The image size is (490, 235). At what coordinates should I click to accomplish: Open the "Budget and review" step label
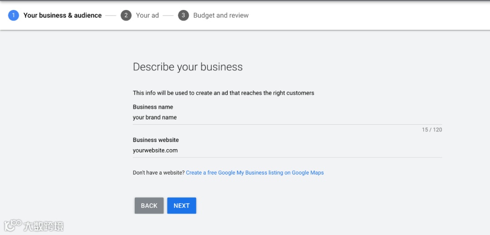tap(221, 15)
